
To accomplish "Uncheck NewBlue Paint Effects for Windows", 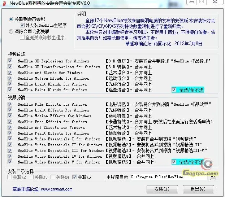I will click(10, 133).
